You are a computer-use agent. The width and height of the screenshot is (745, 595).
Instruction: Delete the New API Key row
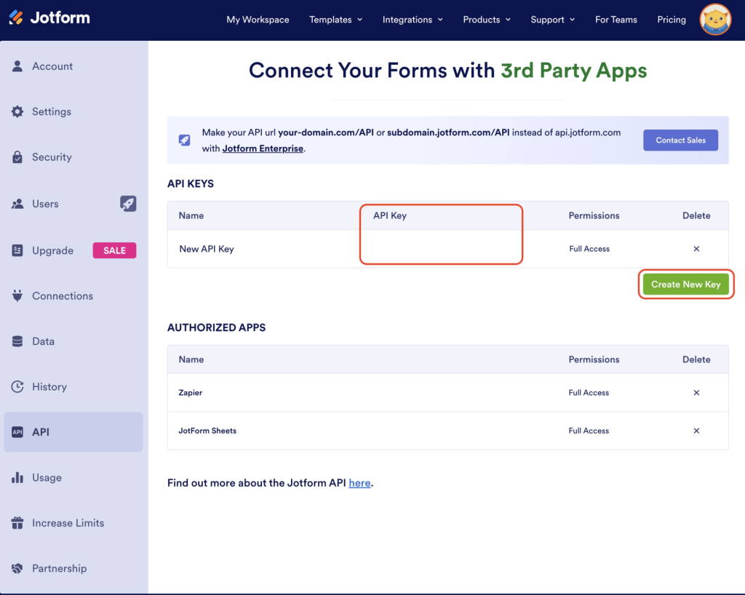(696, 249)
